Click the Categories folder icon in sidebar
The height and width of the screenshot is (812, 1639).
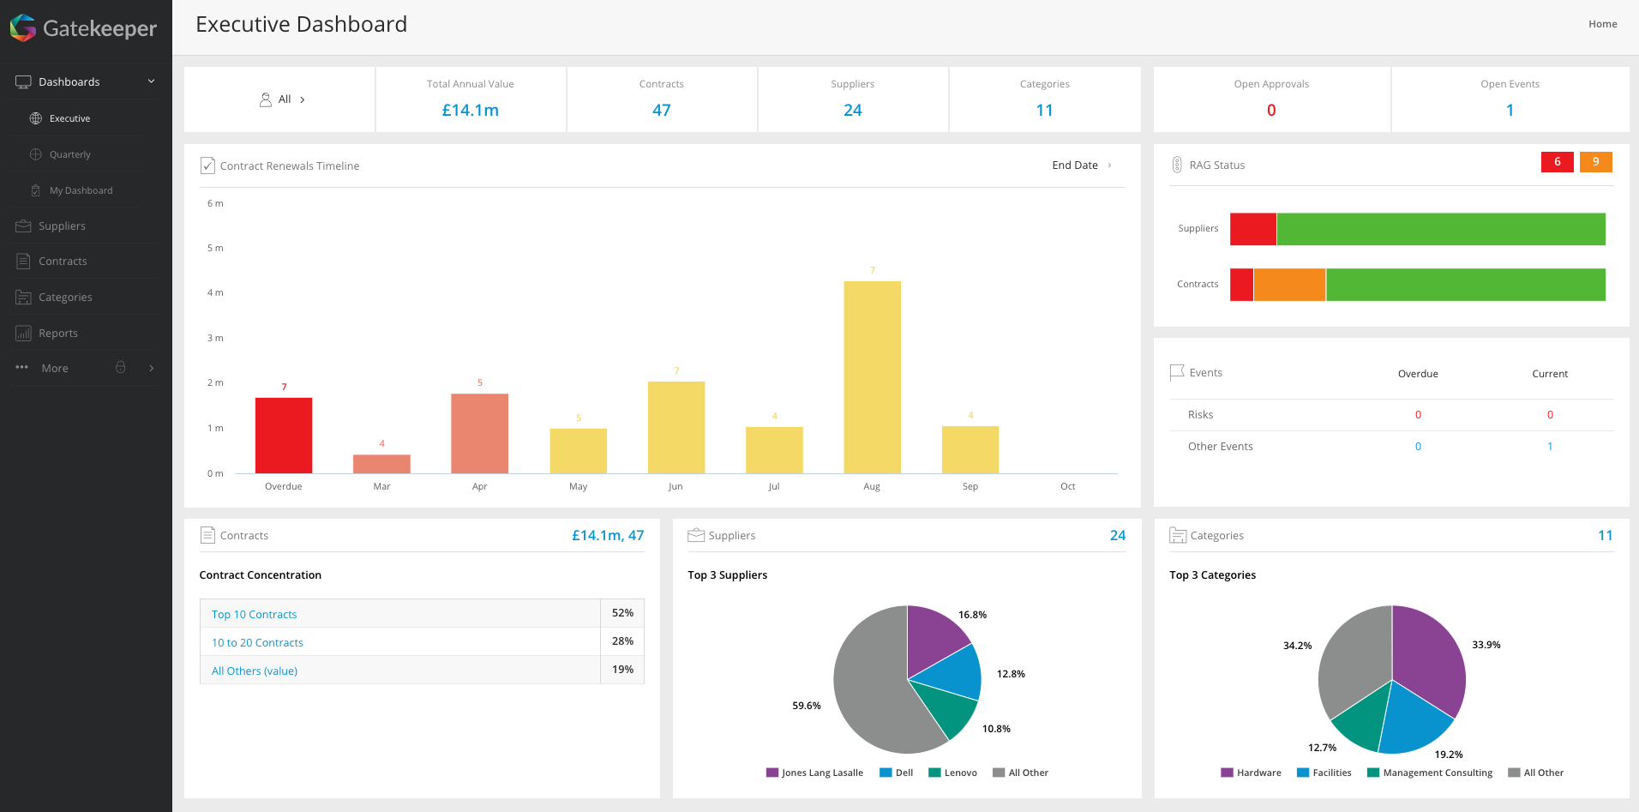click(21, 297)
